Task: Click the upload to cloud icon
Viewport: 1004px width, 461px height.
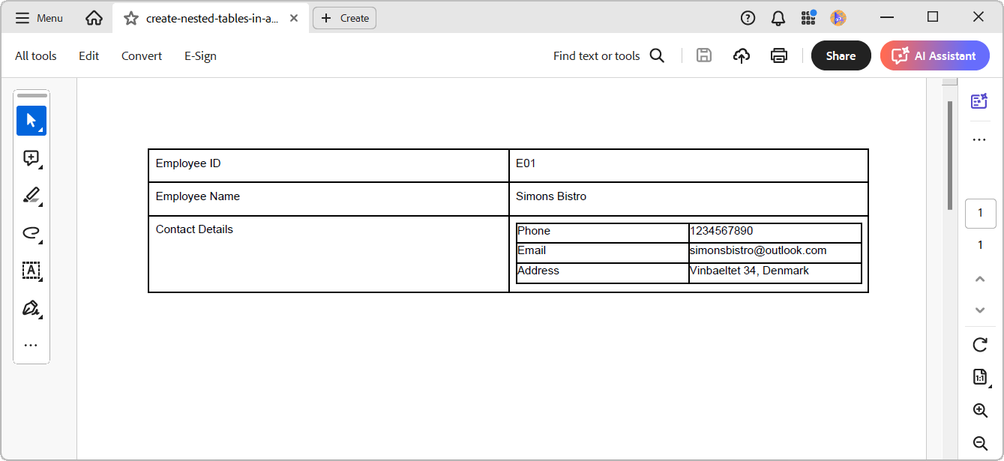Action: pyautogui.click(x=742, y=55)
